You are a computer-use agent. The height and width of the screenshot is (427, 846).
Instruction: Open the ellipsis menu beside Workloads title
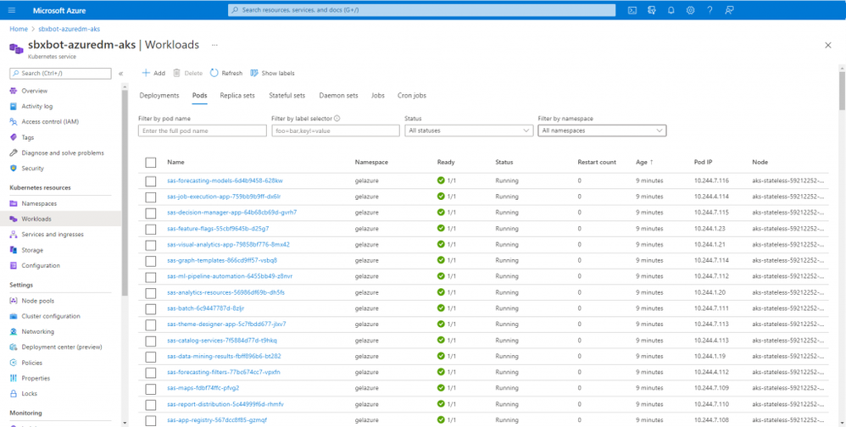point(214,45)
